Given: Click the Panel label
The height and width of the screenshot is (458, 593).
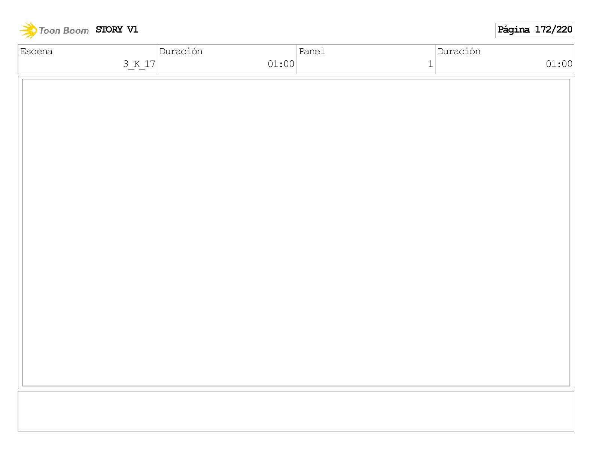Looking at the screenshot, I should [x=312, y=52].
